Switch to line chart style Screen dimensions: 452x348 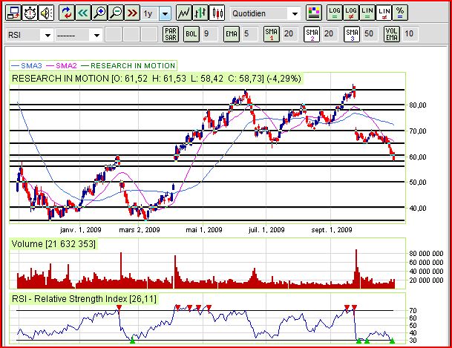pos(184,13)
